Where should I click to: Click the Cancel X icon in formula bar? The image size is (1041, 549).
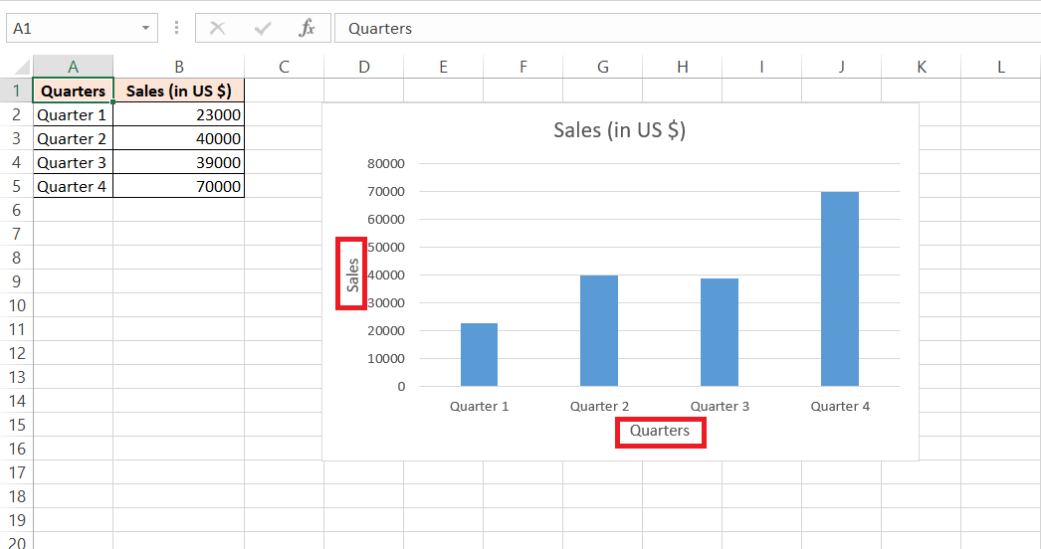click(x=217, y=28)
